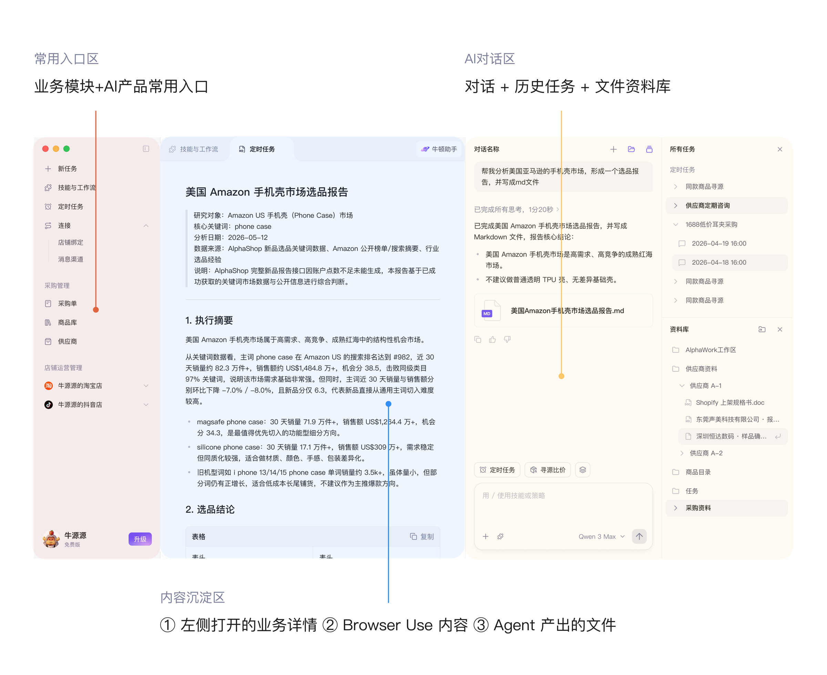
Task: Switch to the 技能与工作流 tab
Action: [x=194, y=149]
